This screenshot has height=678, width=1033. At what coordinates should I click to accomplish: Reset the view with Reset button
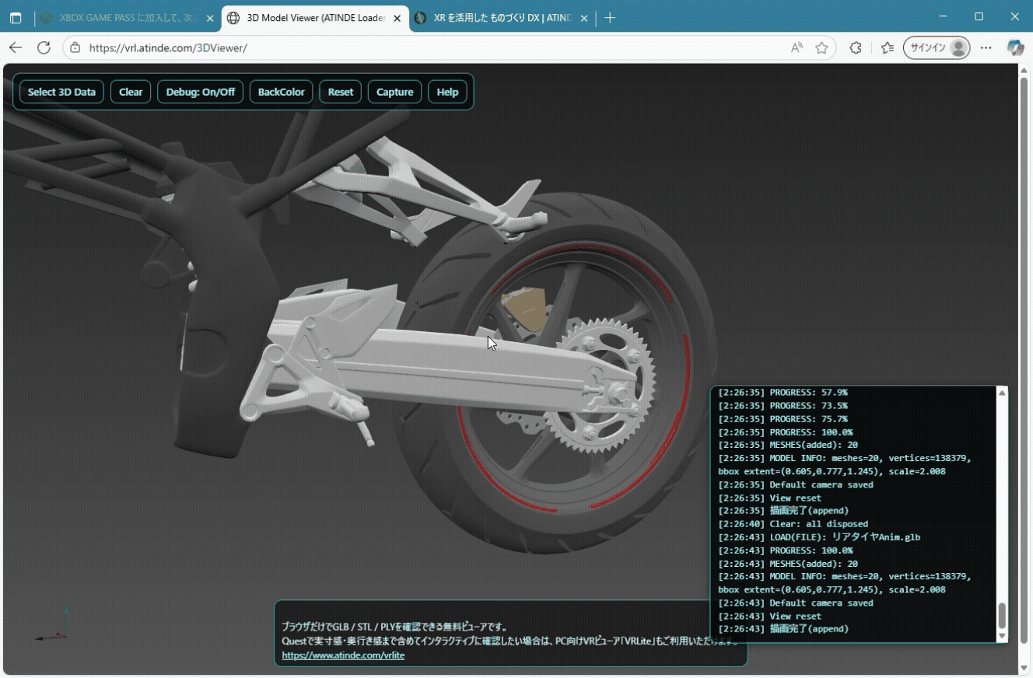pyautogui.click(x=340, y=92)
